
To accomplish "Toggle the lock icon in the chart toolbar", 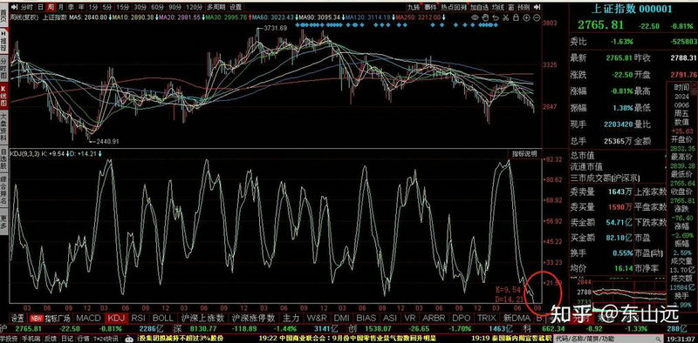I will click(516, 17).
